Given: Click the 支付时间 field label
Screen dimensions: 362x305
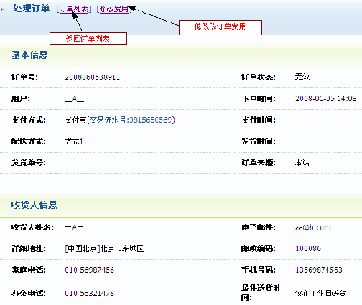Looking at the screenshot, I should coord(259,120).
